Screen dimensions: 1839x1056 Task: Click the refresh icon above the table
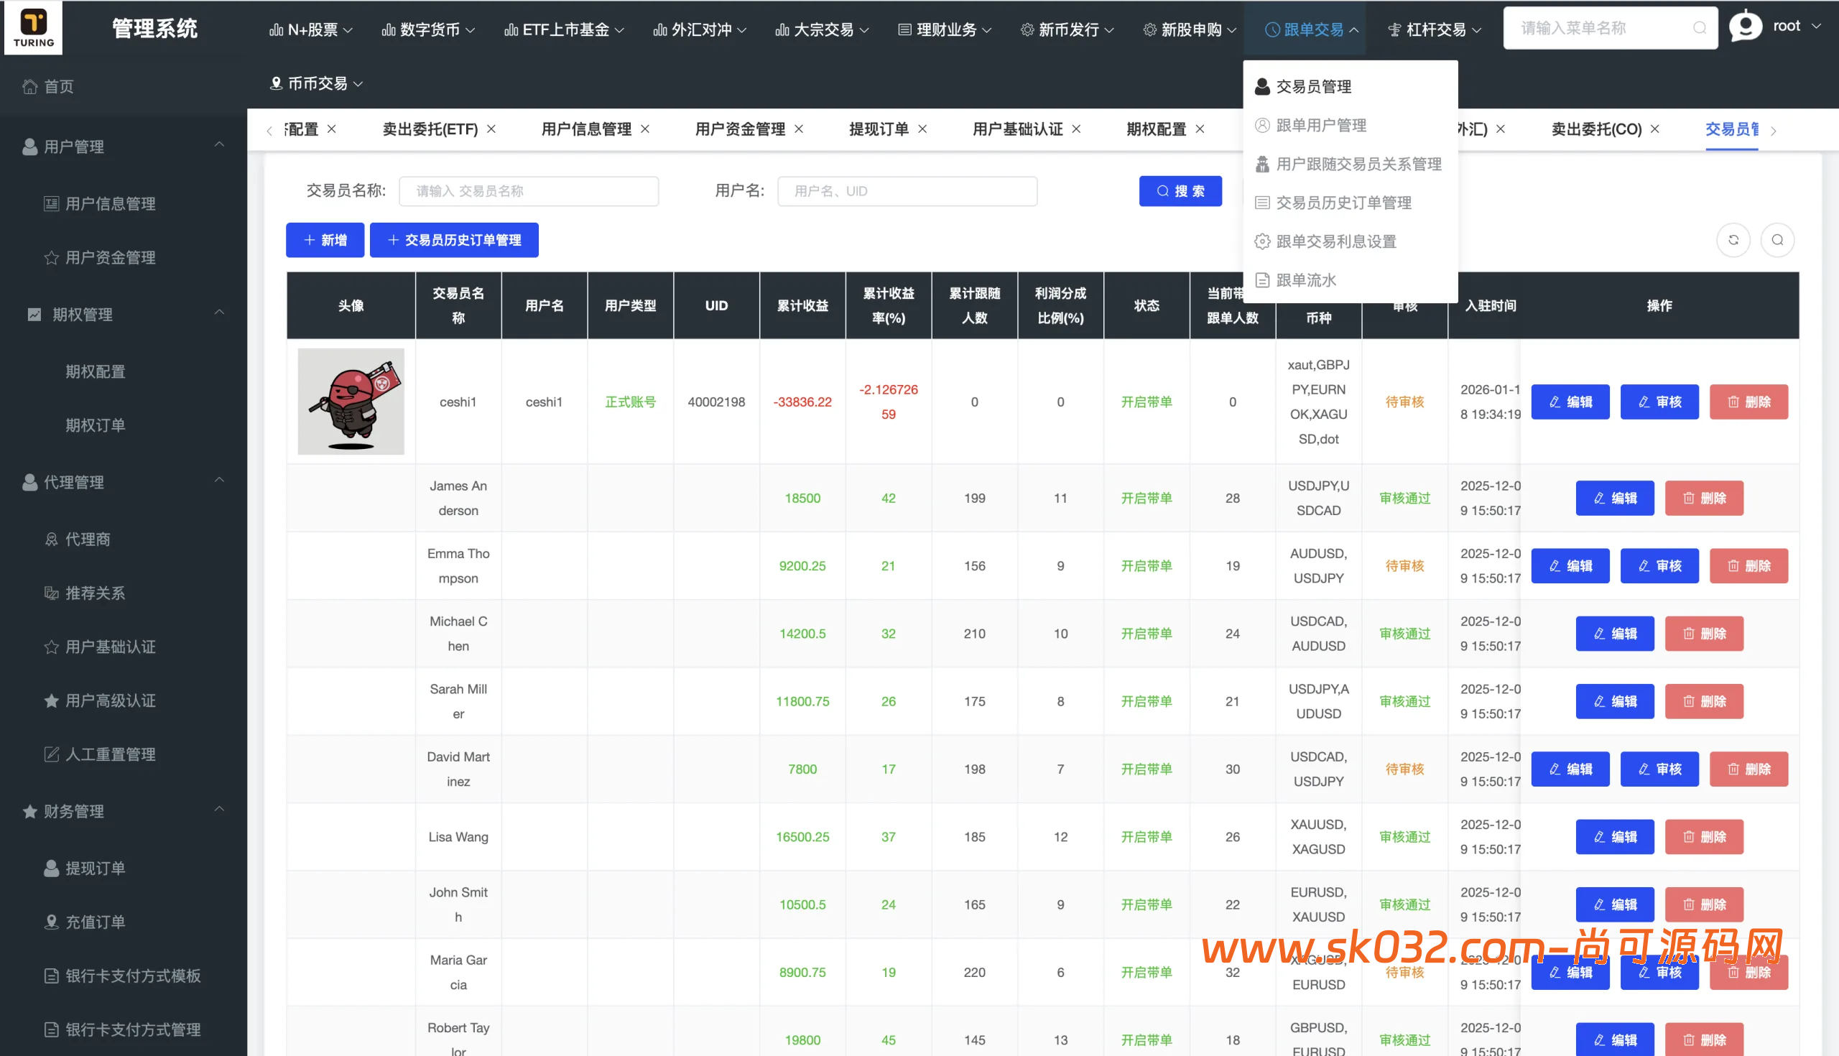click(x=1733, y=240)
